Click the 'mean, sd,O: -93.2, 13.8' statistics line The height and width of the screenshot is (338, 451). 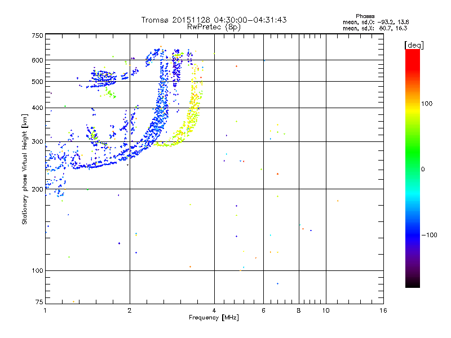pyautogui.click(x=375, y=22)
